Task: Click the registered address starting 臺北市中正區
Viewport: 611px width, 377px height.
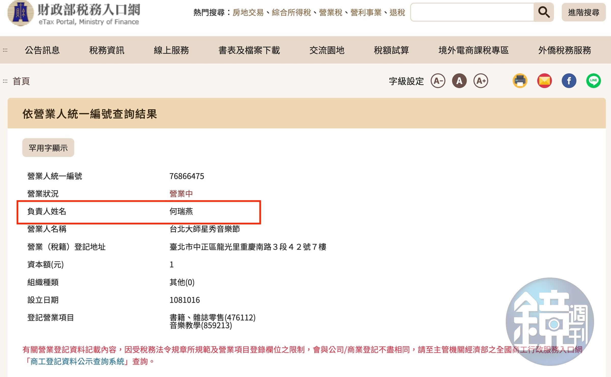Action: tap(248, 247)
